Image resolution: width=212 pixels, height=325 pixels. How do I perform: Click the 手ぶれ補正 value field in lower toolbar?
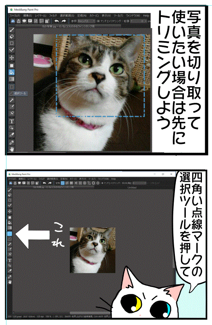click(139, 183)
